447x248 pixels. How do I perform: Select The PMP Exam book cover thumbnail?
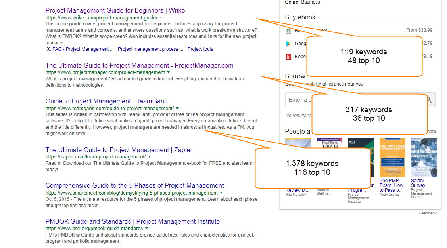392,157
